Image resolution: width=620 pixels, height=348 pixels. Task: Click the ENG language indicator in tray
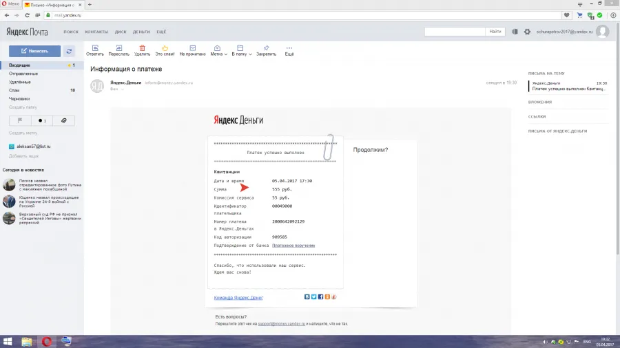[x=587, y=342]
